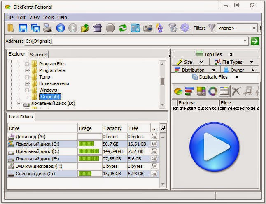
Task: Expand the Program Files folder
Action: (x=27, y=64)
